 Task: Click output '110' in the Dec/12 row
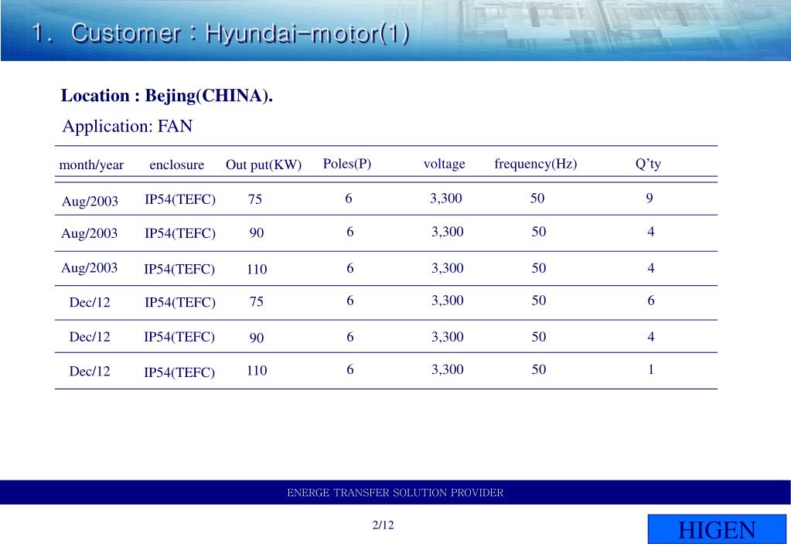coord(257,371)
